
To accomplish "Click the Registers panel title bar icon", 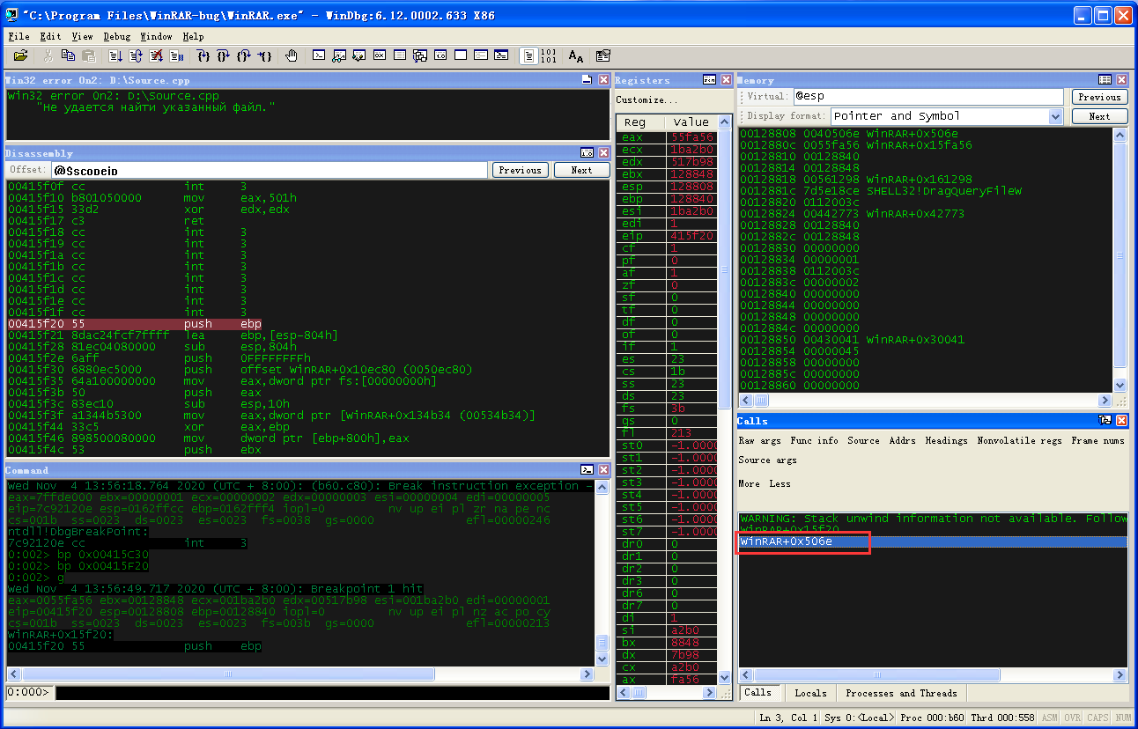I will [709, 79].
